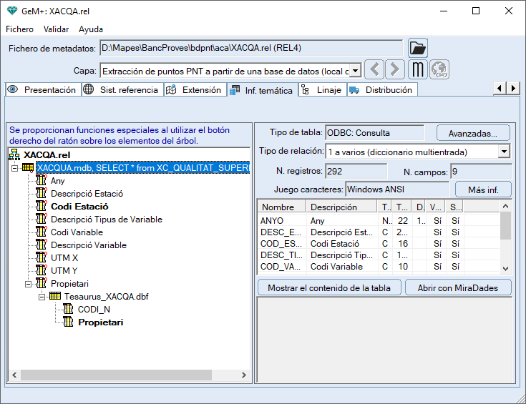
Task: Select the XACQUA.mdb table node icon
Action: [x=28, y=168]
